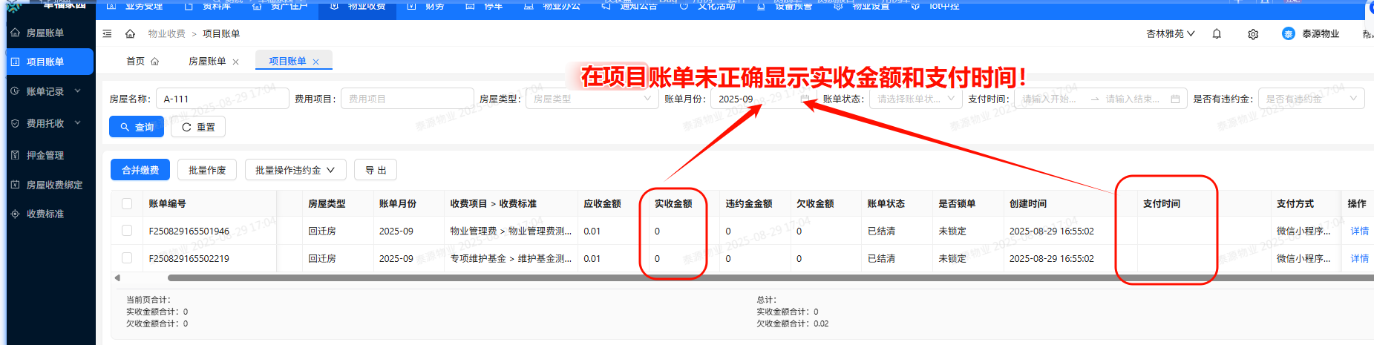Click the 应收金额 column header
Screen dimensions: 1374x345
click(x=602, y=203)
